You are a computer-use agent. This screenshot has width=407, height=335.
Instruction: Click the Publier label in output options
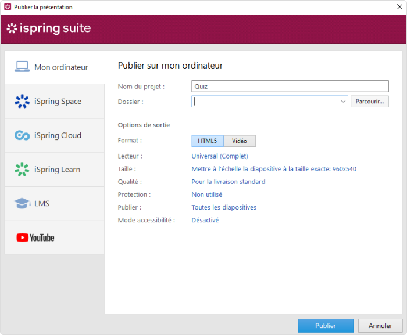click(x=130, y=207)
